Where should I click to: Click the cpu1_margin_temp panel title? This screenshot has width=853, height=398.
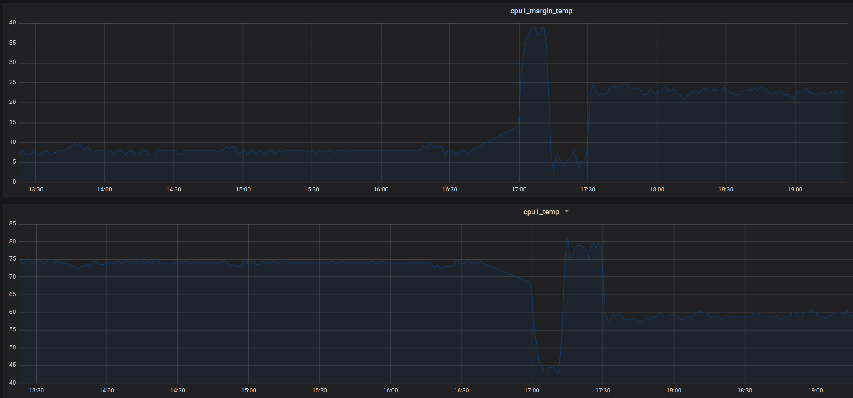[x=541, y=11]
